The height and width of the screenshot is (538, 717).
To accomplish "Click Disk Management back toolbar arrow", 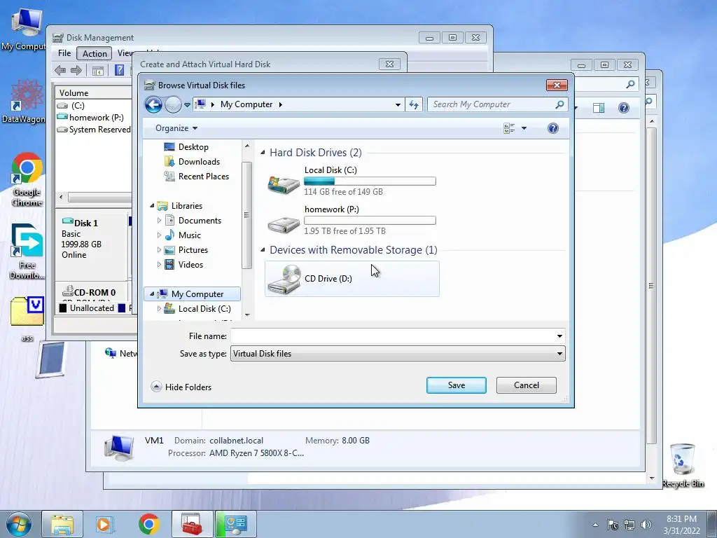I will coord(60,71).
